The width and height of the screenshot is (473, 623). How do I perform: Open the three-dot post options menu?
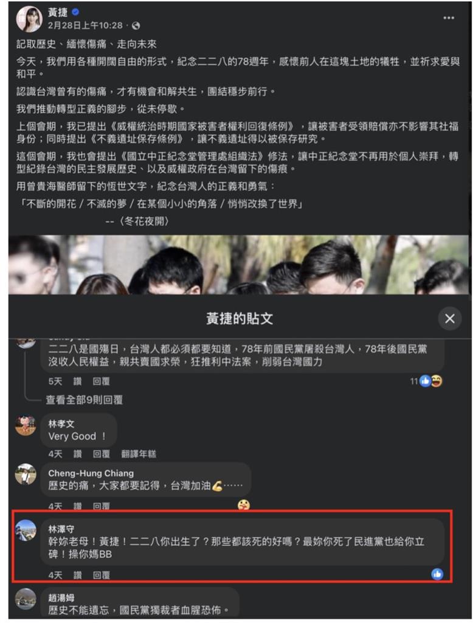448,18
